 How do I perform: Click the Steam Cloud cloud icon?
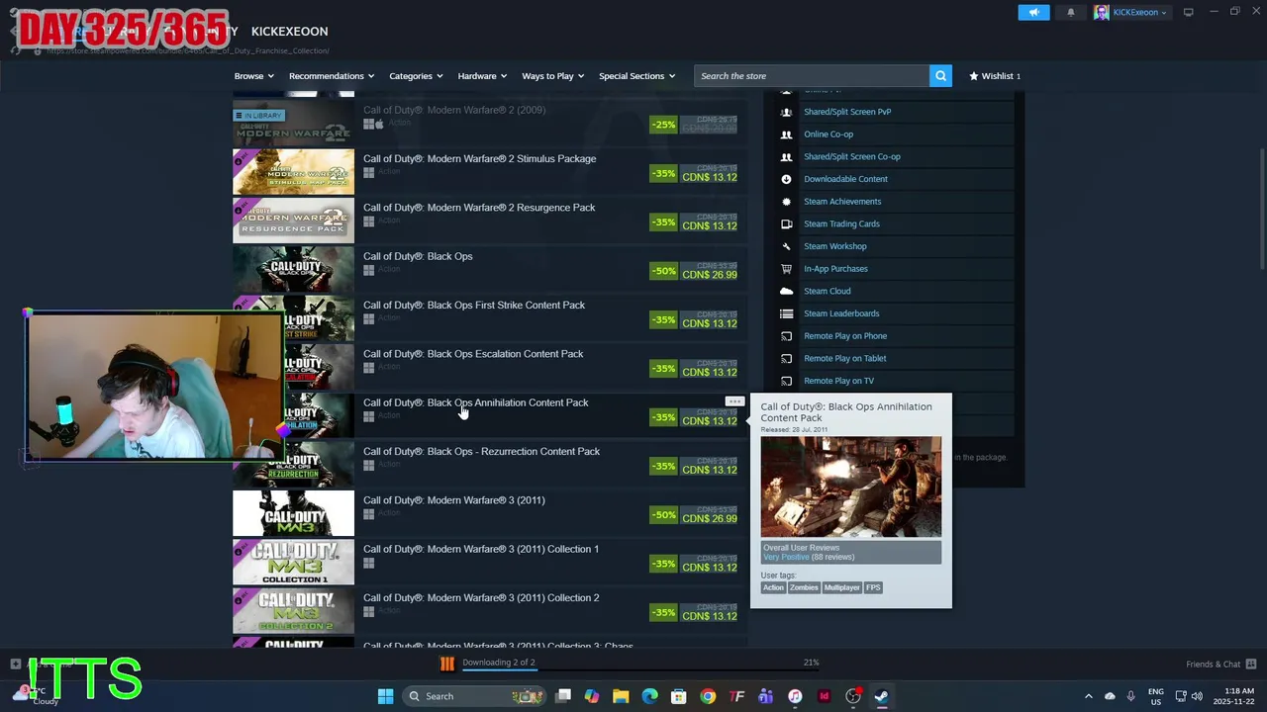786,291
